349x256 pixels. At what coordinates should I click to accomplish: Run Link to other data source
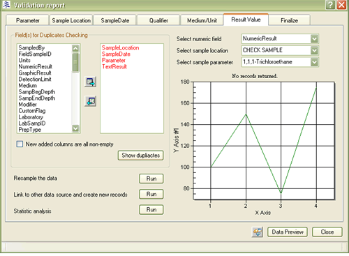point(151,194)
